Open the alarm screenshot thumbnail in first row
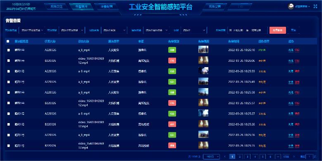The width and height of the screenshot is (322, 161). (x=203, y=49)
